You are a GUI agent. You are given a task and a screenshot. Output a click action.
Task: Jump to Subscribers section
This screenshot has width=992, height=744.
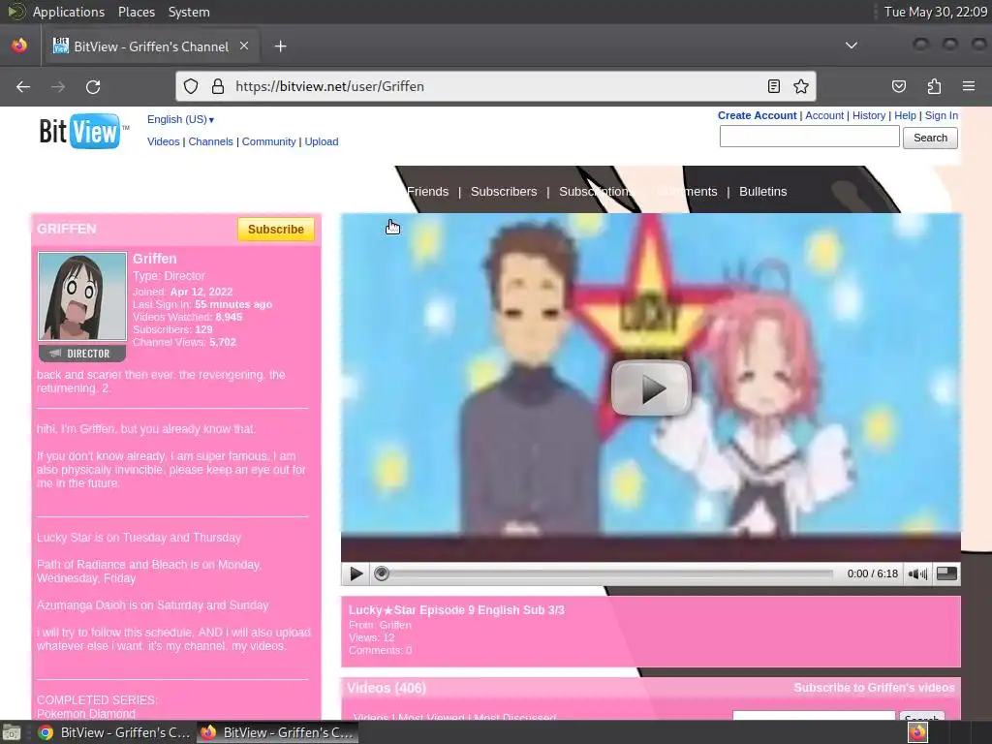point(504,191)
